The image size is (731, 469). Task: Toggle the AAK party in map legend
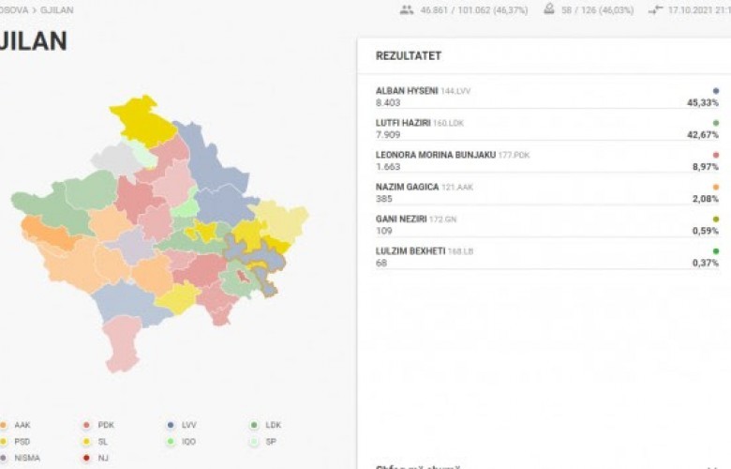[22, 425]
